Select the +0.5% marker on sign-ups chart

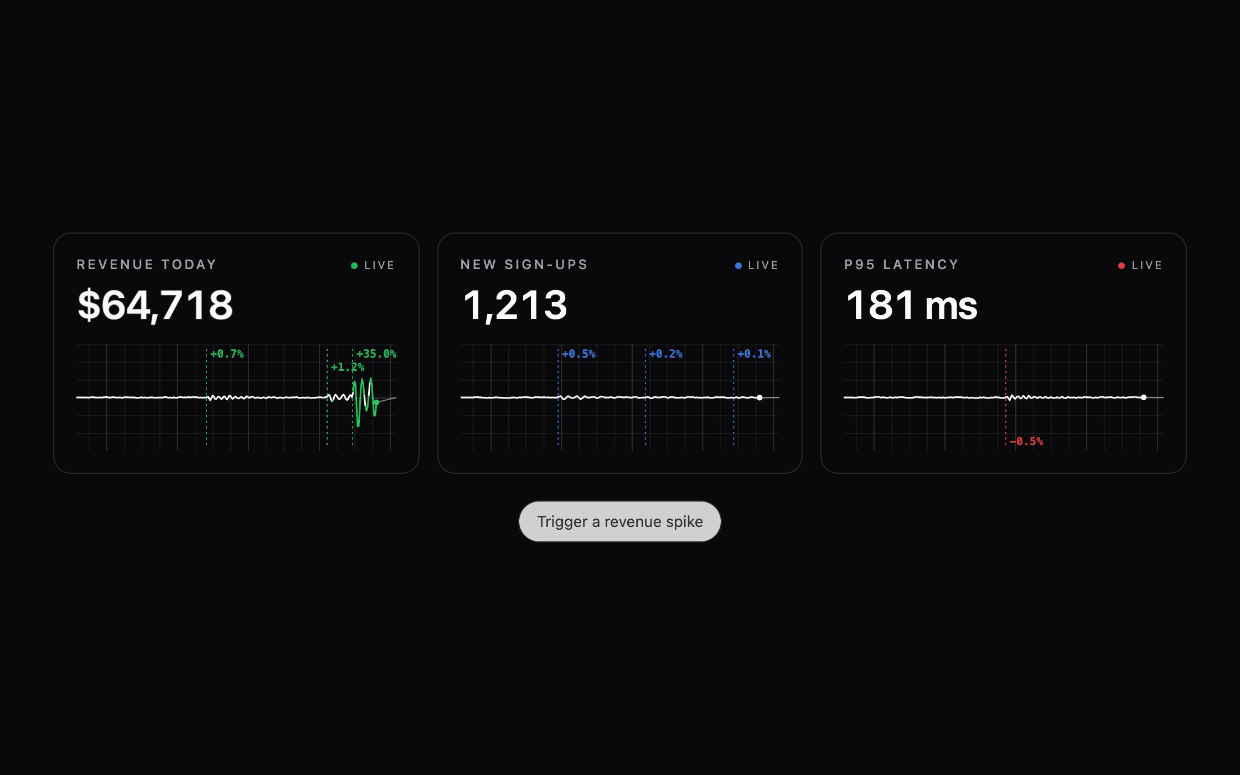tap(578, 354)
